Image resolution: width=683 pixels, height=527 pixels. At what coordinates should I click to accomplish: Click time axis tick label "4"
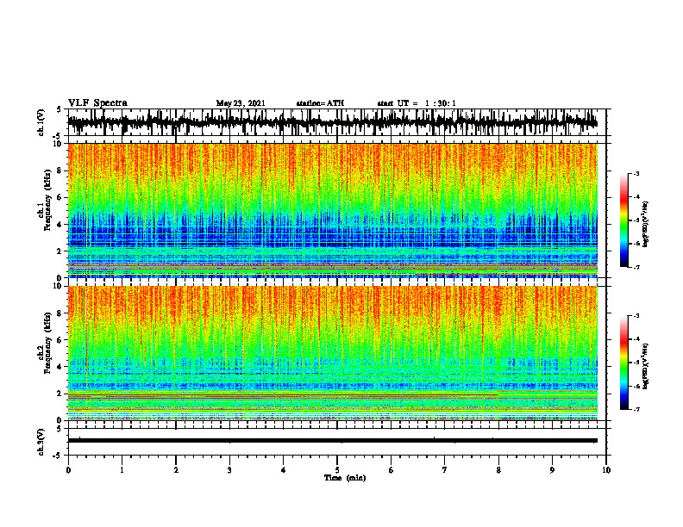pyautogui.click(x=284, y=470)
